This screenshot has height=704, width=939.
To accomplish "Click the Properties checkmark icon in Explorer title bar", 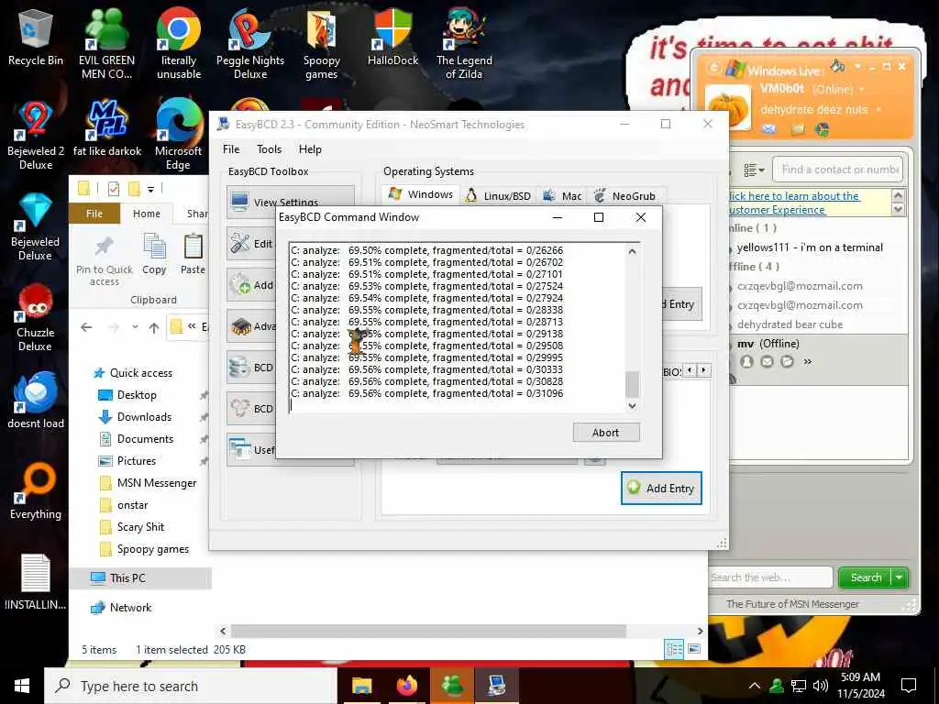I will (x=113, y=189).
